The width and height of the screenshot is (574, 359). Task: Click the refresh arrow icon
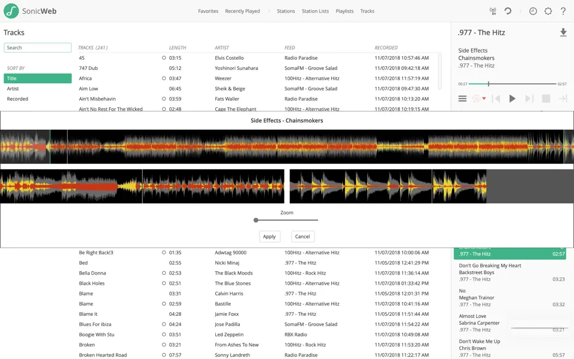508,11
